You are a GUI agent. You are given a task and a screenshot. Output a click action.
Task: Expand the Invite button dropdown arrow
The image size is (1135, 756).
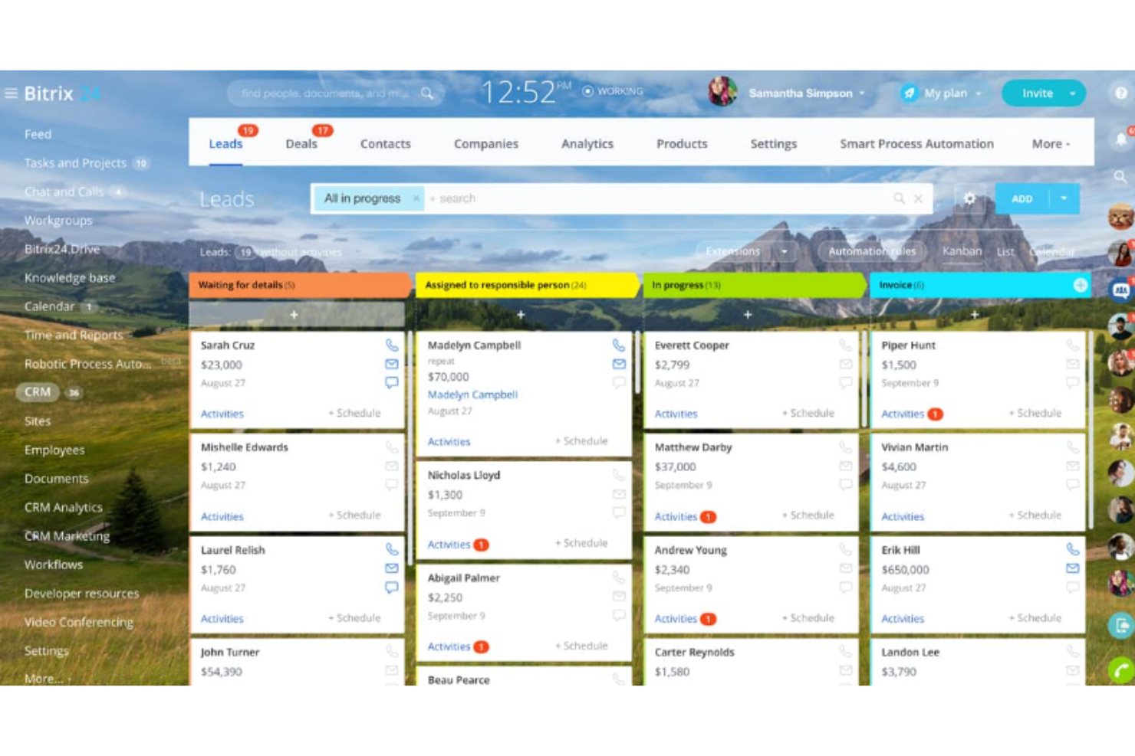click(x=1072, y=93)
